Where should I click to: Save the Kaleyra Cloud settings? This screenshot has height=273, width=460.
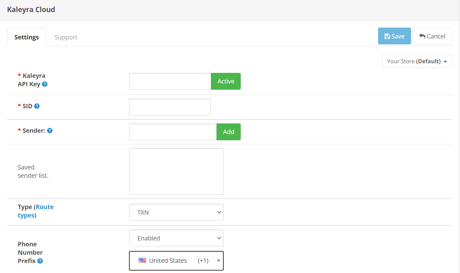point(394,36)
